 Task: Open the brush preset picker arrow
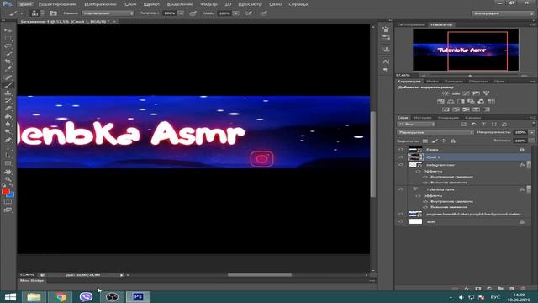tap(43, 13)
